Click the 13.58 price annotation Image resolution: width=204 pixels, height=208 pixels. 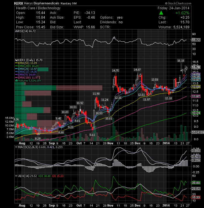coord(155,79)
